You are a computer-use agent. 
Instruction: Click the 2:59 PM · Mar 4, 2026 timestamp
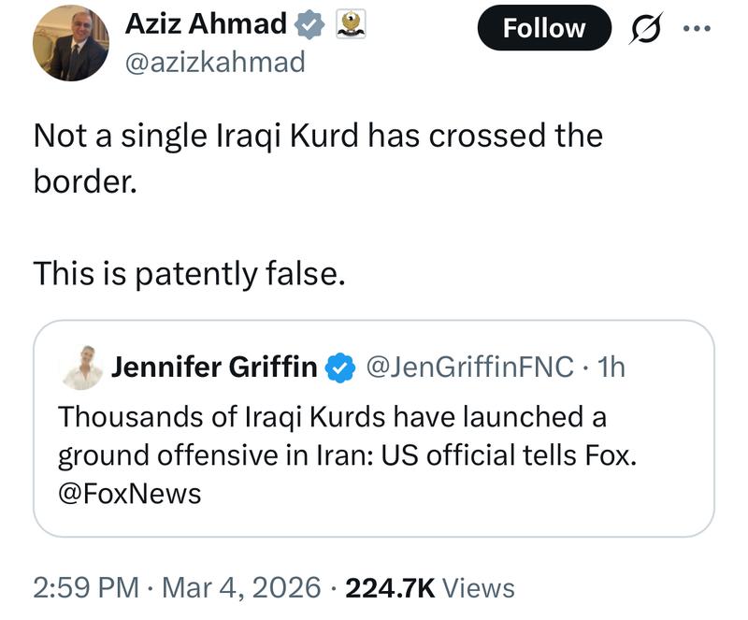point(177,587)
